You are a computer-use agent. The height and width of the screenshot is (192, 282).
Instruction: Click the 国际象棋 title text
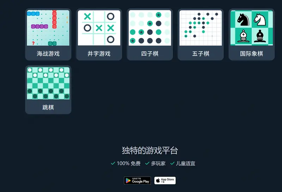tap(252, 53)
